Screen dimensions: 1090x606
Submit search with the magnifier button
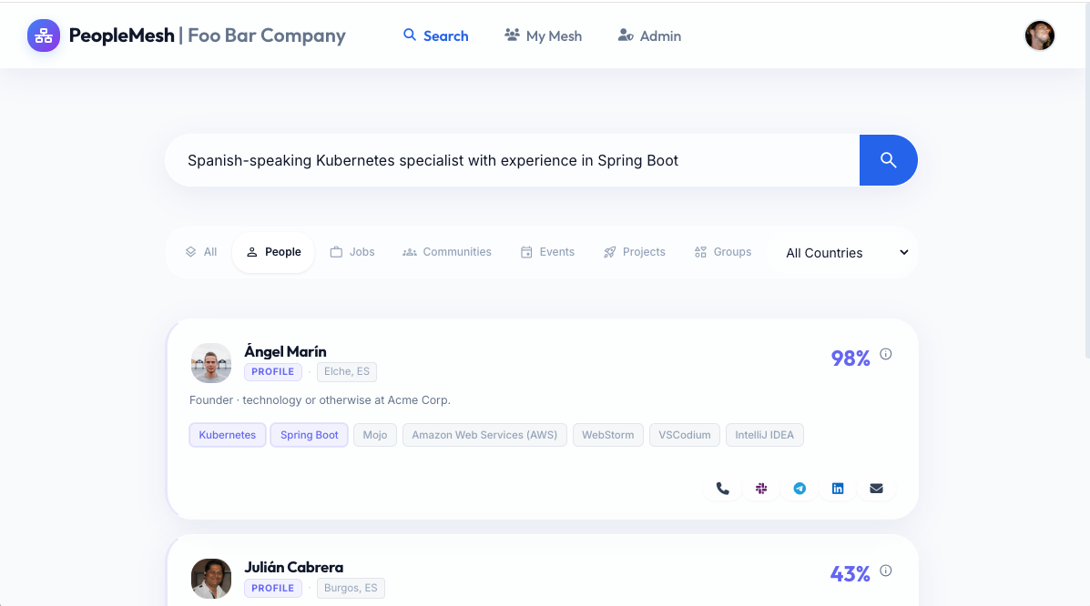coord(889,160)
